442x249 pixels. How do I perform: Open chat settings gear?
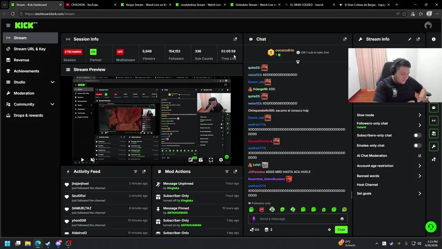pyautogui.click(x=329, y=230)
